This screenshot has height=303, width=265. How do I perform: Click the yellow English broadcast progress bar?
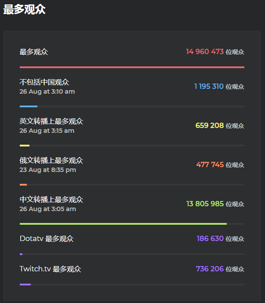pyautogui.click(x=25, y=146)
